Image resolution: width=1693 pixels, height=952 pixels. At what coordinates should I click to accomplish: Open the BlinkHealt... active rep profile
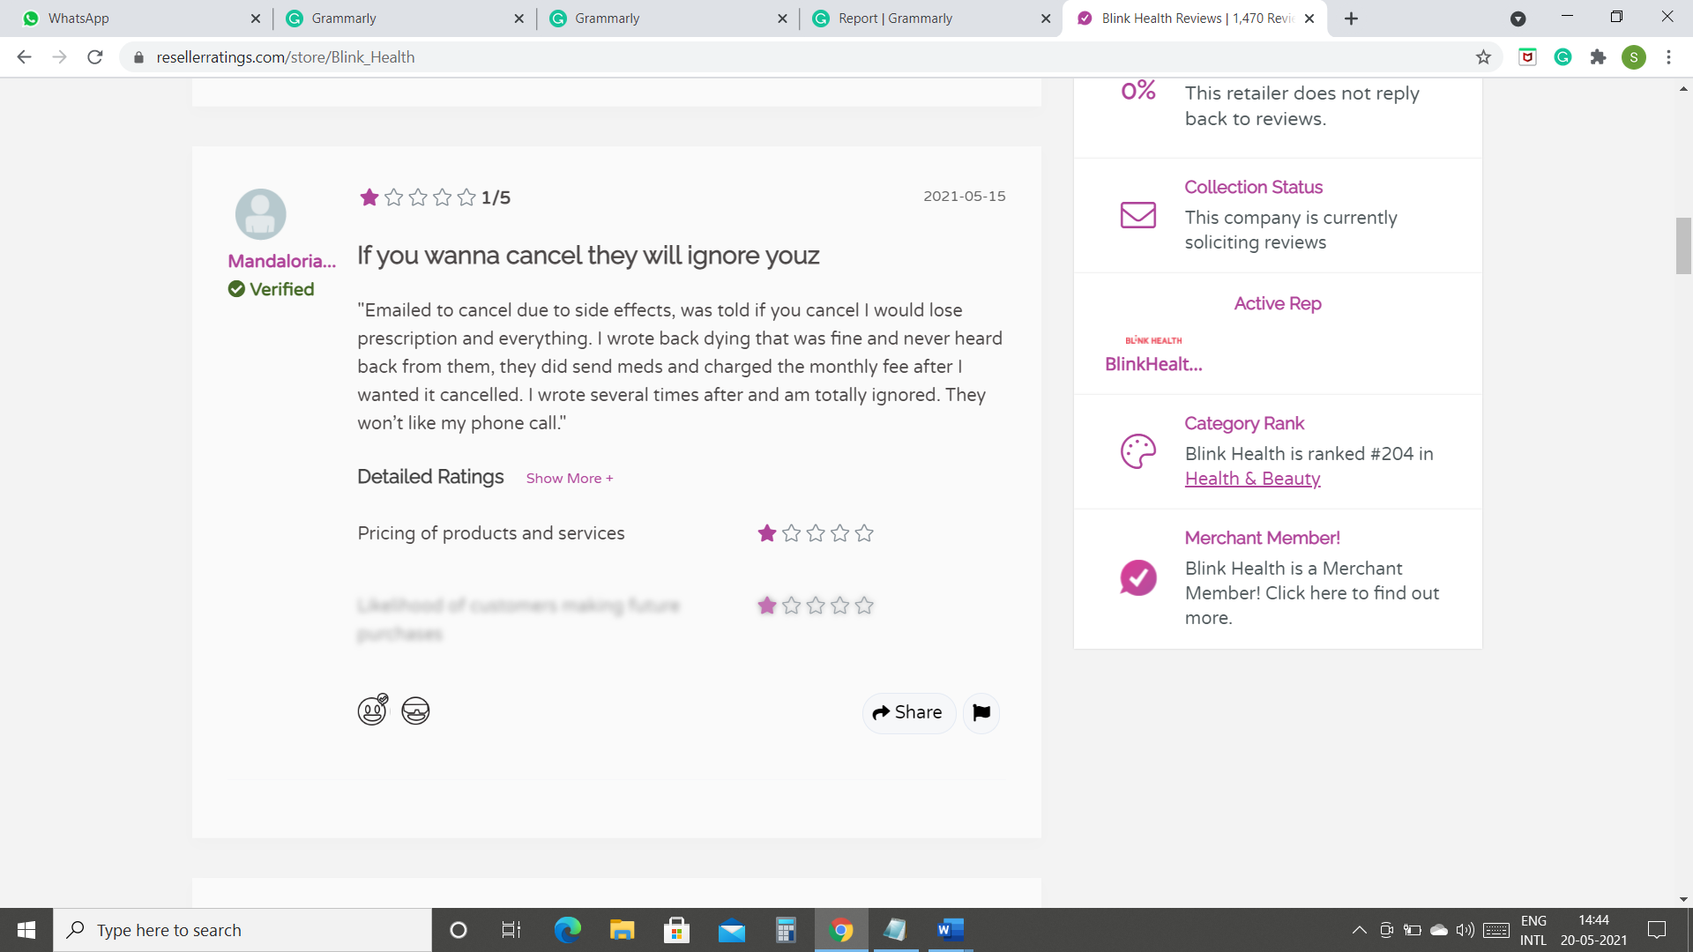coord(1153,364)
